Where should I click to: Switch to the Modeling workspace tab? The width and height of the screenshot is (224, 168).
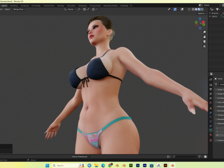[x=14, y=6]
